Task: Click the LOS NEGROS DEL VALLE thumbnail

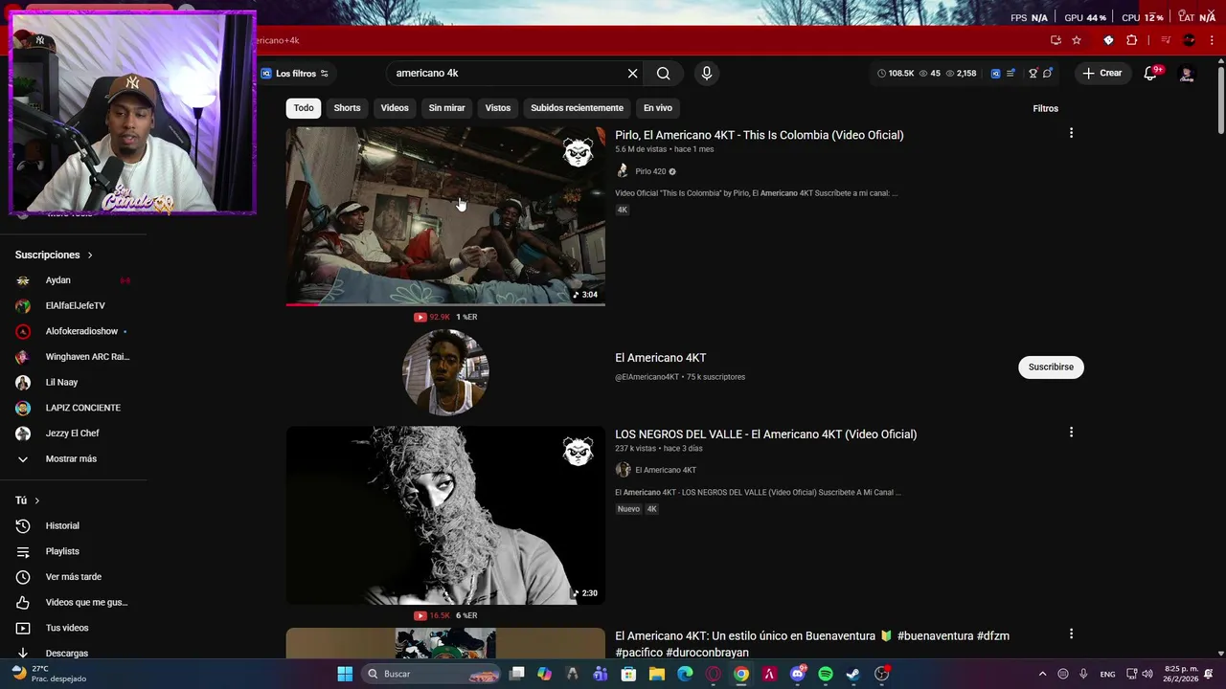Action: 445,515
